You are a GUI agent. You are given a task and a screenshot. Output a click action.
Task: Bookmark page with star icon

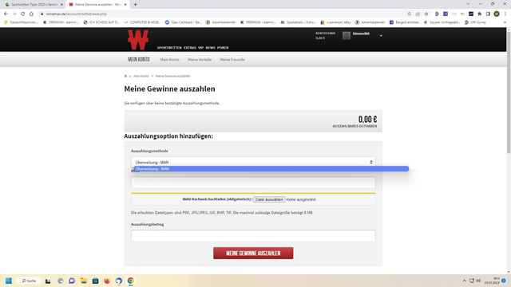pos(426,14)
